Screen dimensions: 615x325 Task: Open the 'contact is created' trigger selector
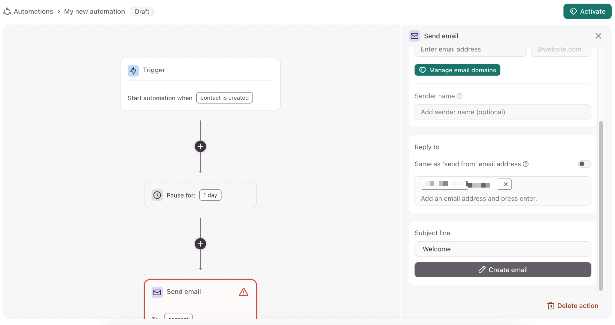pos(224,98)
